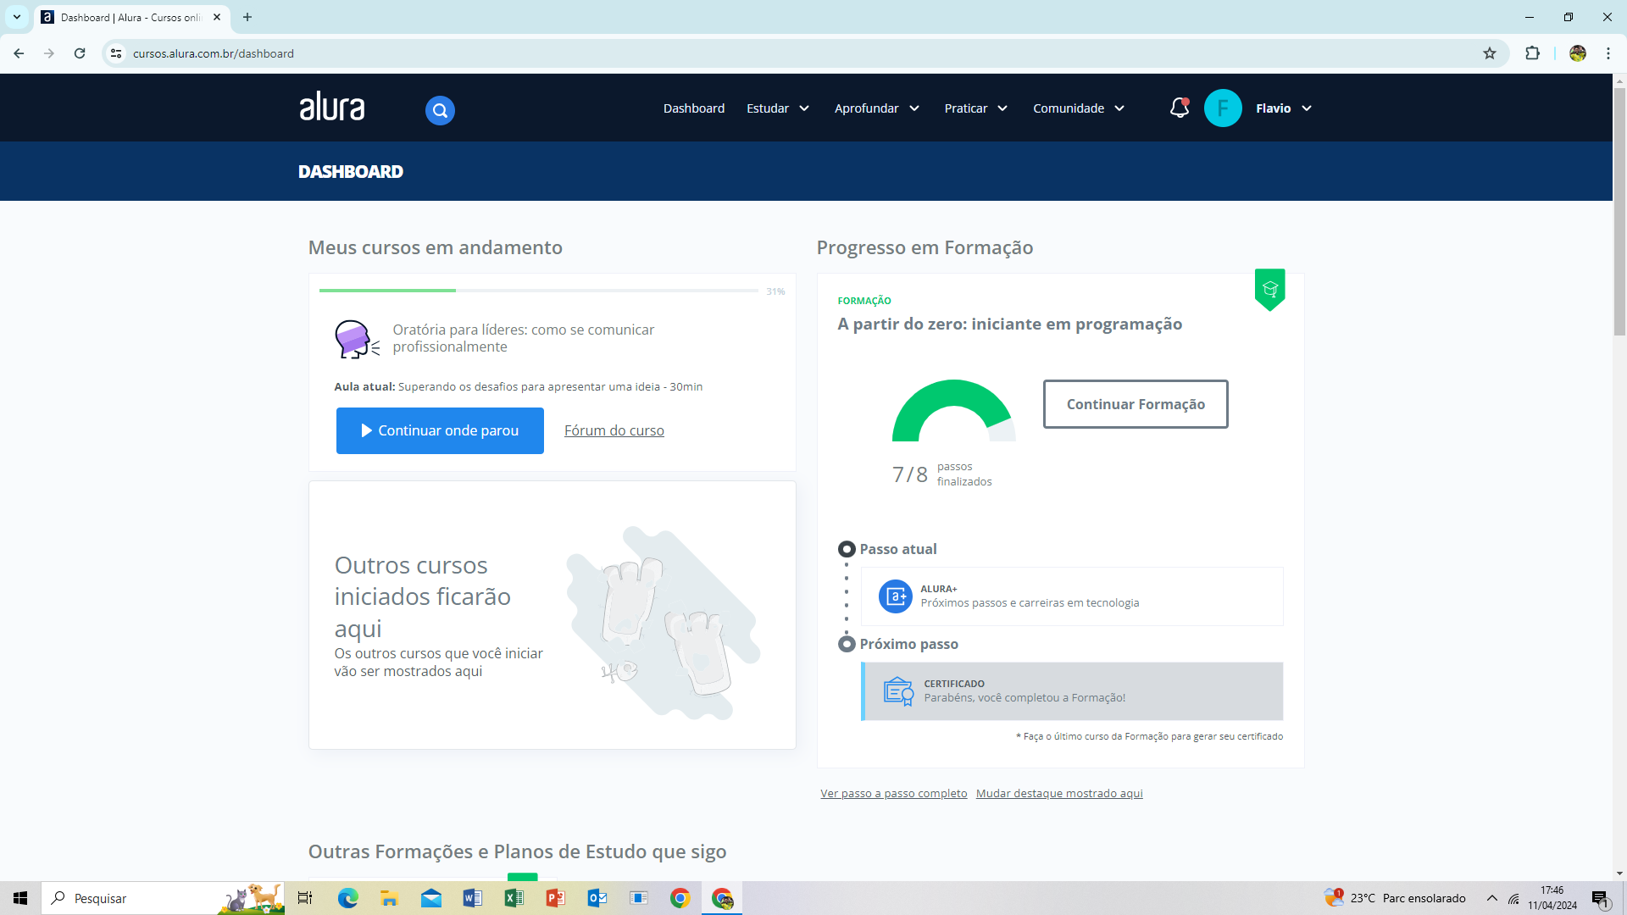Click Mudar destaque mostrado aqui link

pyautogui.click(x=1059, y=793)
